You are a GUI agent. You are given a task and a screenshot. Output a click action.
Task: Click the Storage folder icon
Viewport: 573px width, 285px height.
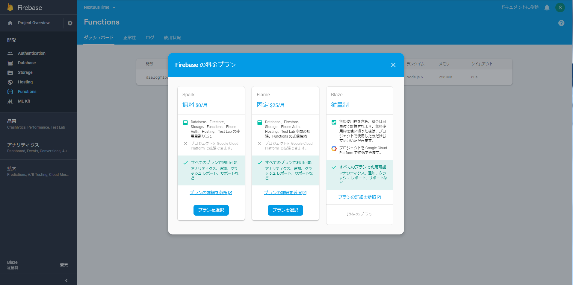point(10,72)
